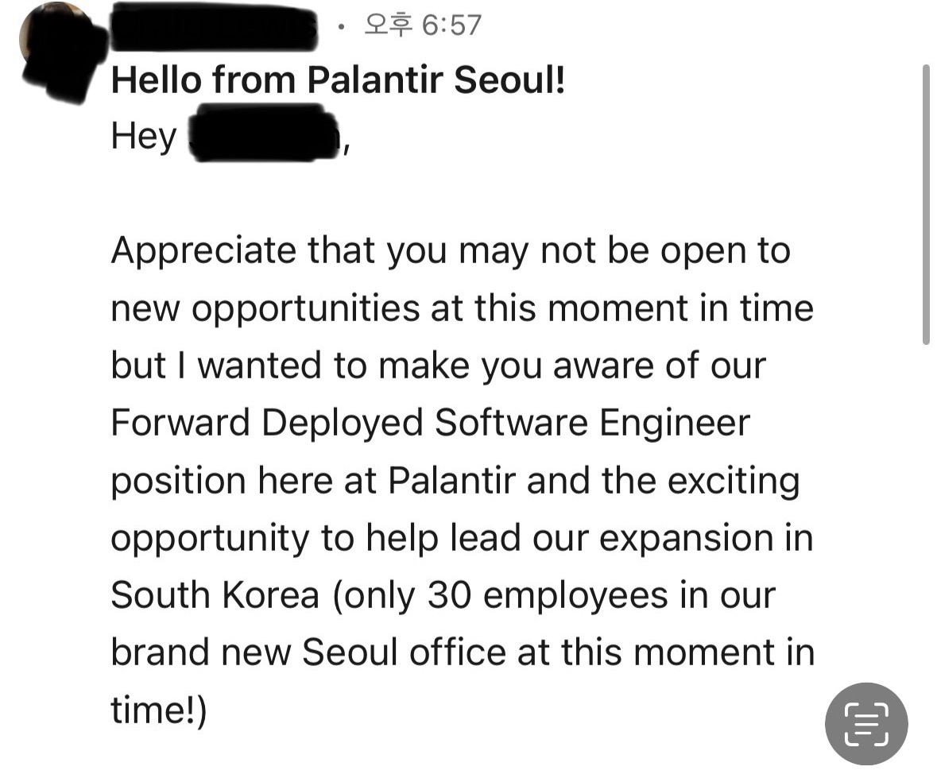Click the line 'brand new Seoul office'
Screen dimensions: 937x782
click(463, 652)
